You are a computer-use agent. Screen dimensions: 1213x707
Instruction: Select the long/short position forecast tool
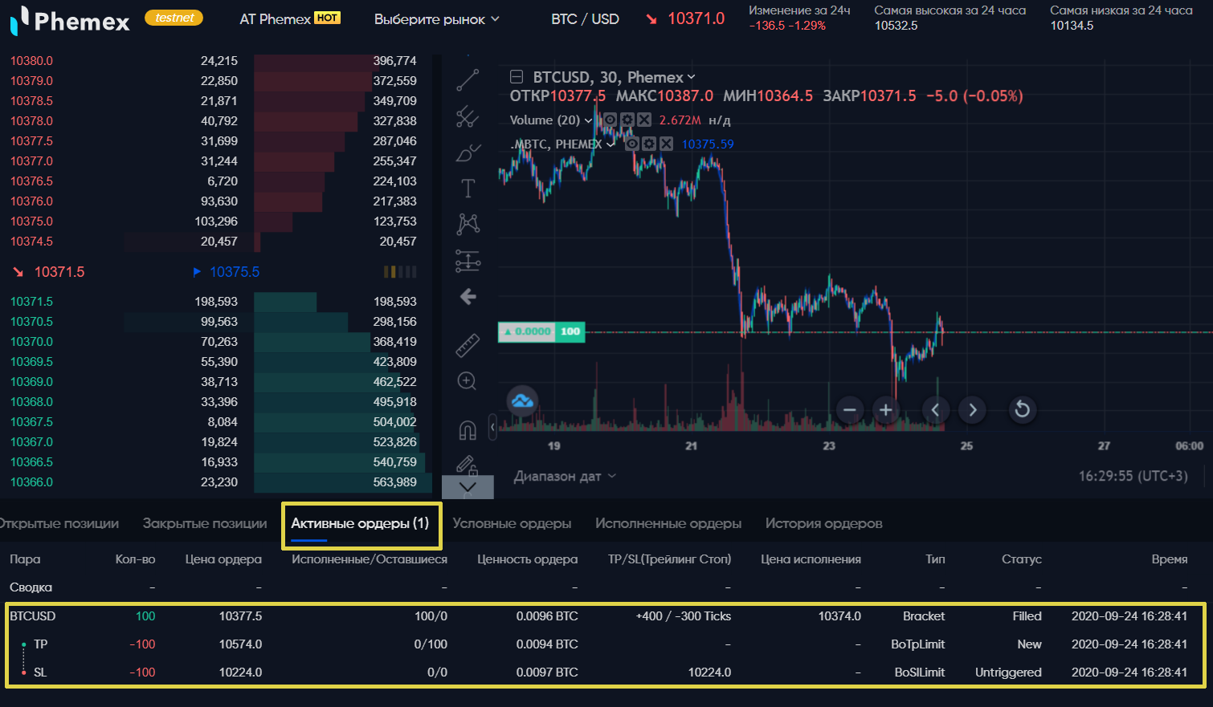click(468, 261)
